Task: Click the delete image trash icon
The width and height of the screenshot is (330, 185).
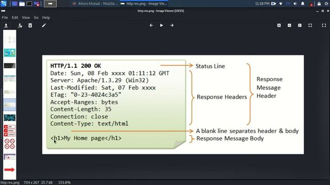Action: click(x=30, y=25)
